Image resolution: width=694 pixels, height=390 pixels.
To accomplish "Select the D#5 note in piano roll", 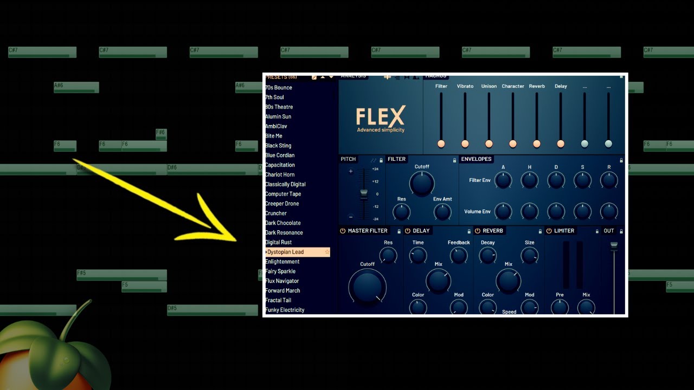I will (213, 310).
